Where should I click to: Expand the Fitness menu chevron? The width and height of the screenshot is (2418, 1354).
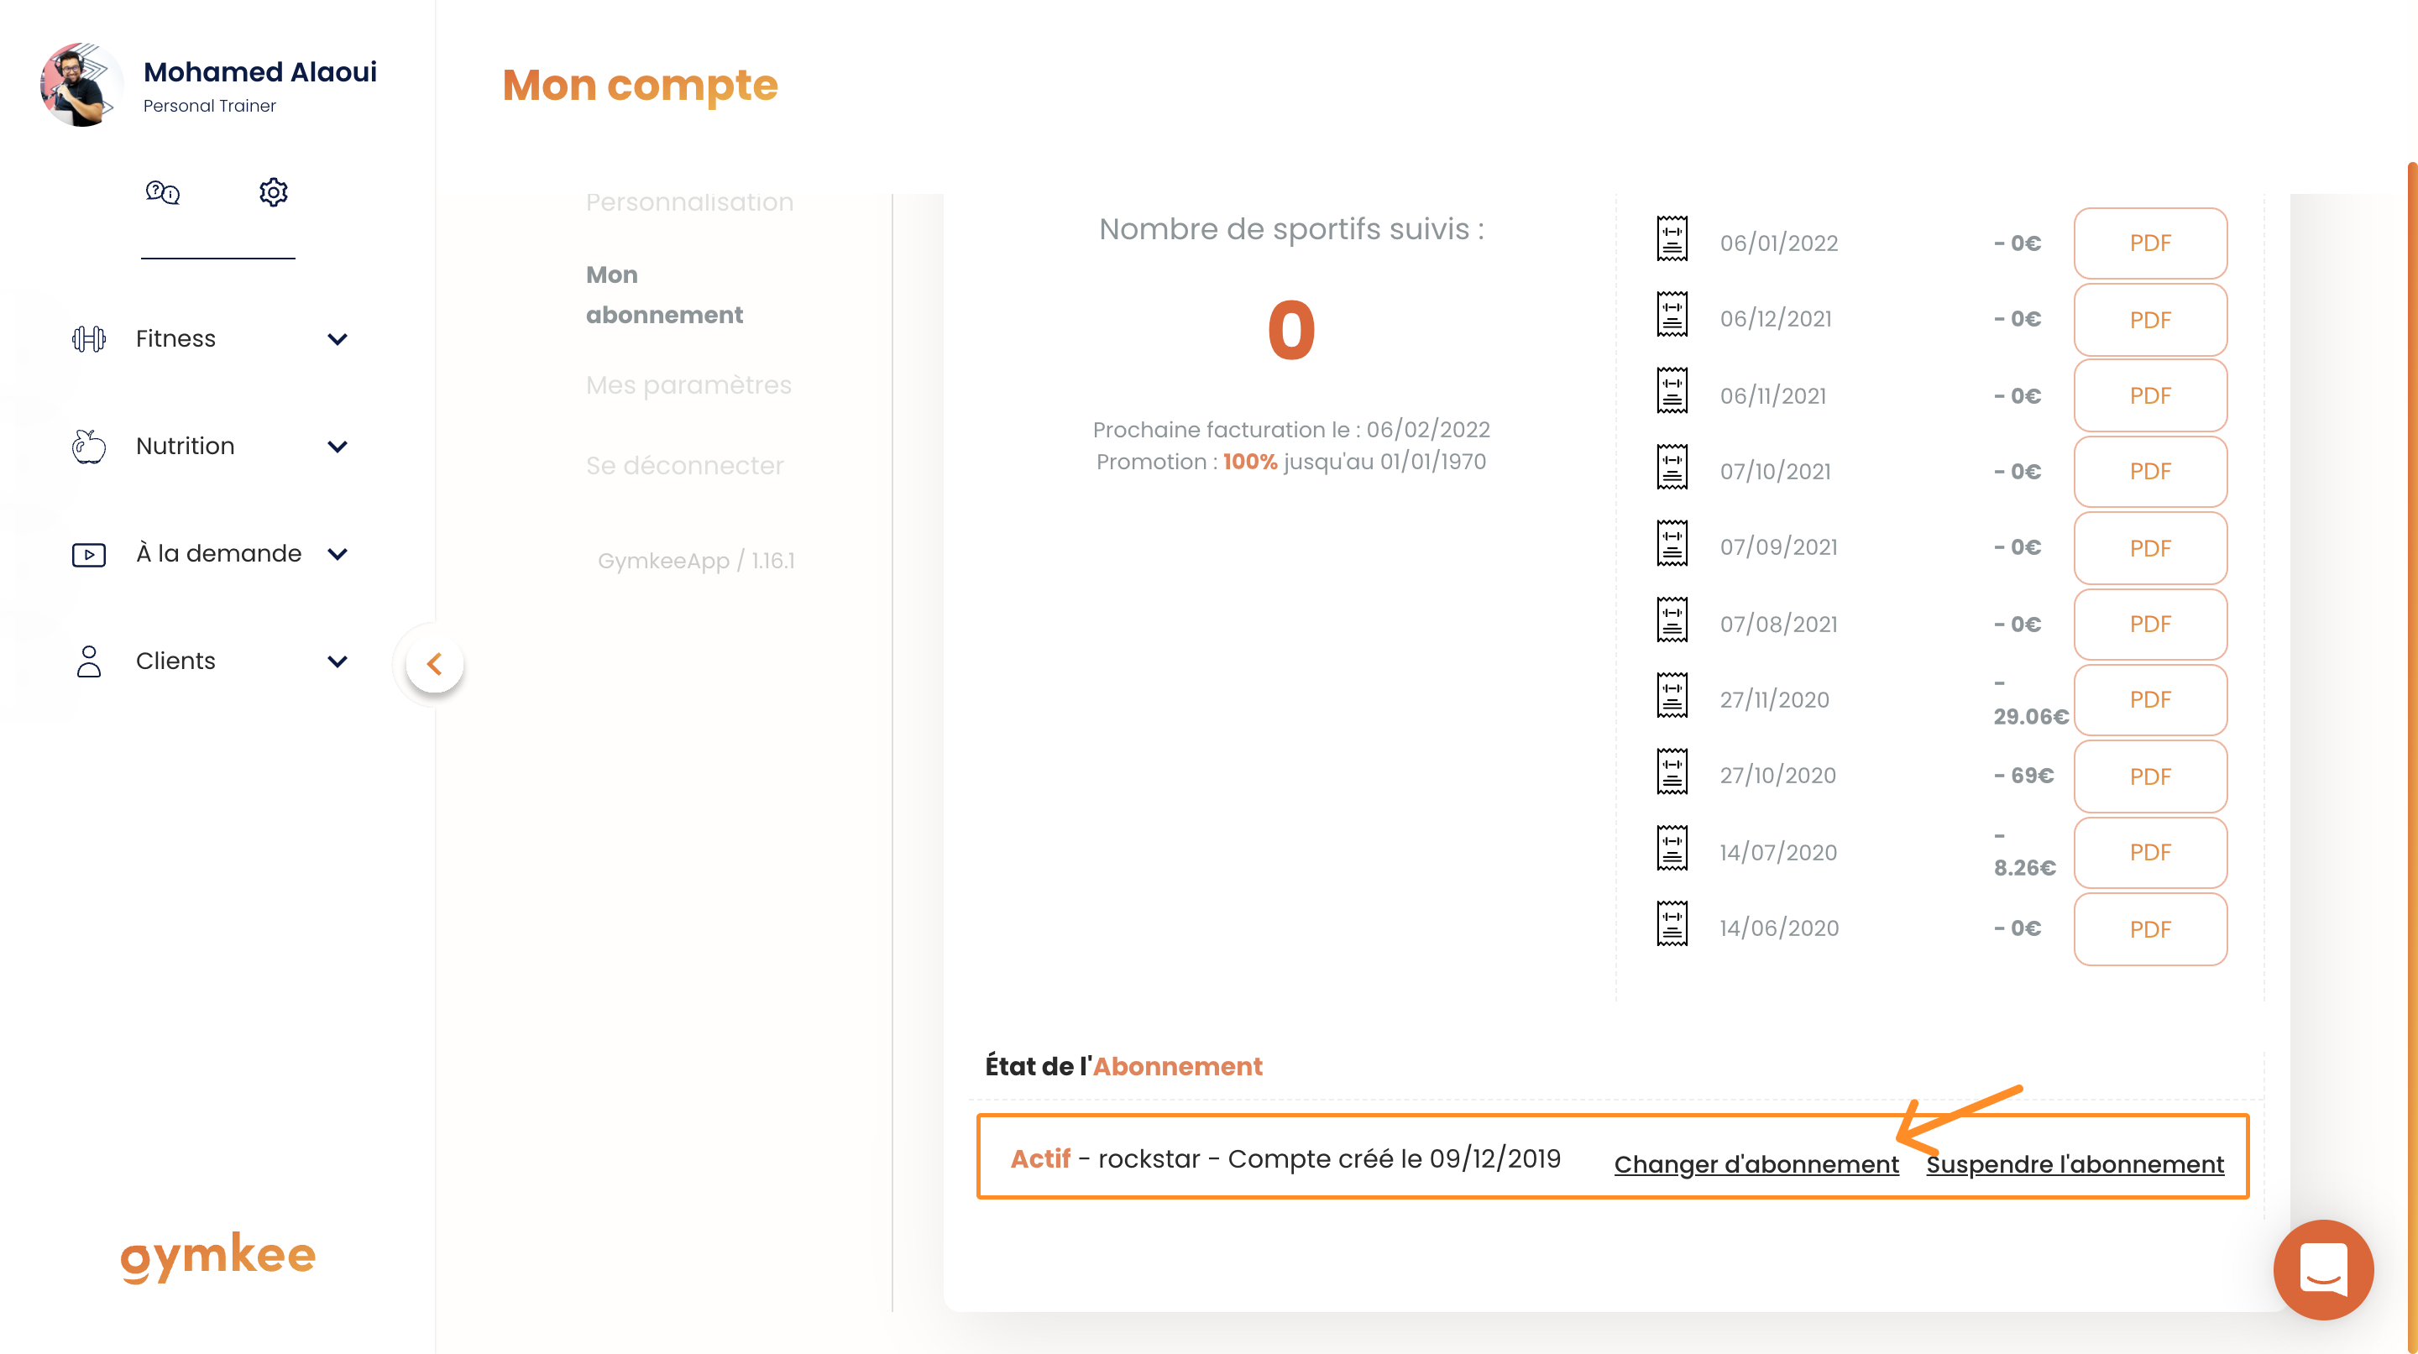tap(337, 339)
